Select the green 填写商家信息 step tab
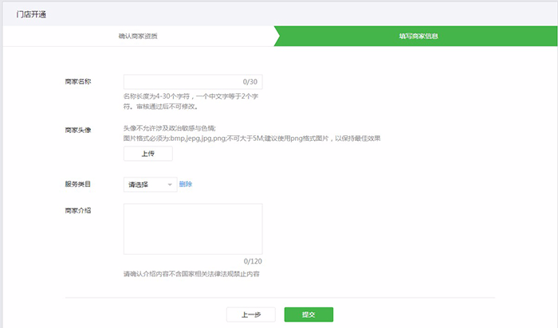Viewport: 558px width, 328px height. [x=418, y=37]
